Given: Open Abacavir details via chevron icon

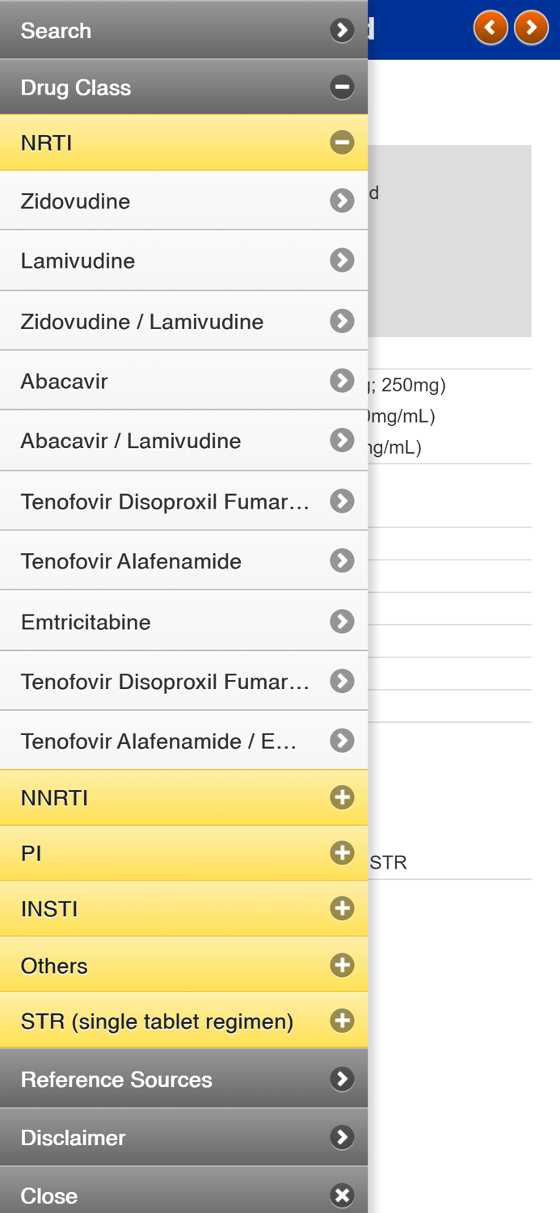Looking at the screenshot, I should tap(343, 378).
